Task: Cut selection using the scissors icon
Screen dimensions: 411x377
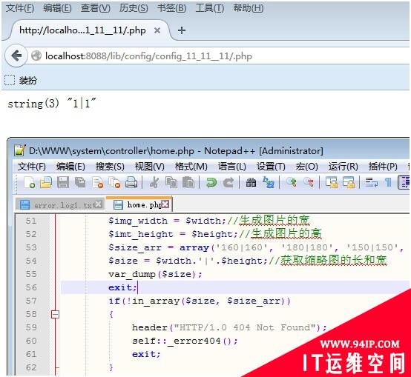Action: tap(154, 182)
